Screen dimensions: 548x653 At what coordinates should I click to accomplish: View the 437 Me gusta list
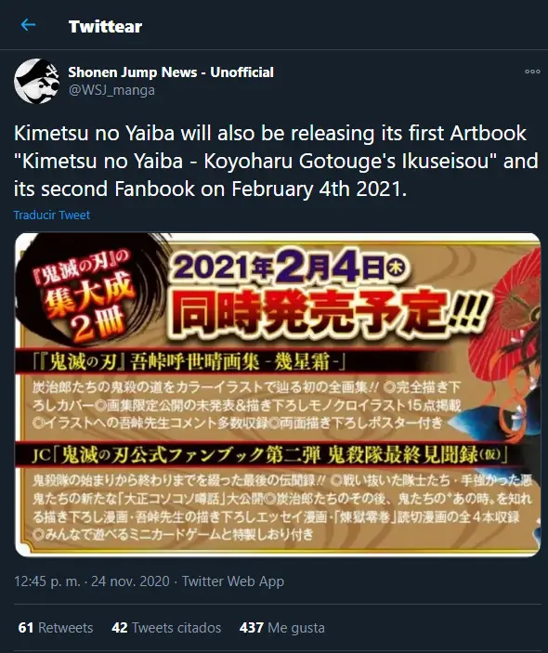pyautogui.click(x=282, y=628)
